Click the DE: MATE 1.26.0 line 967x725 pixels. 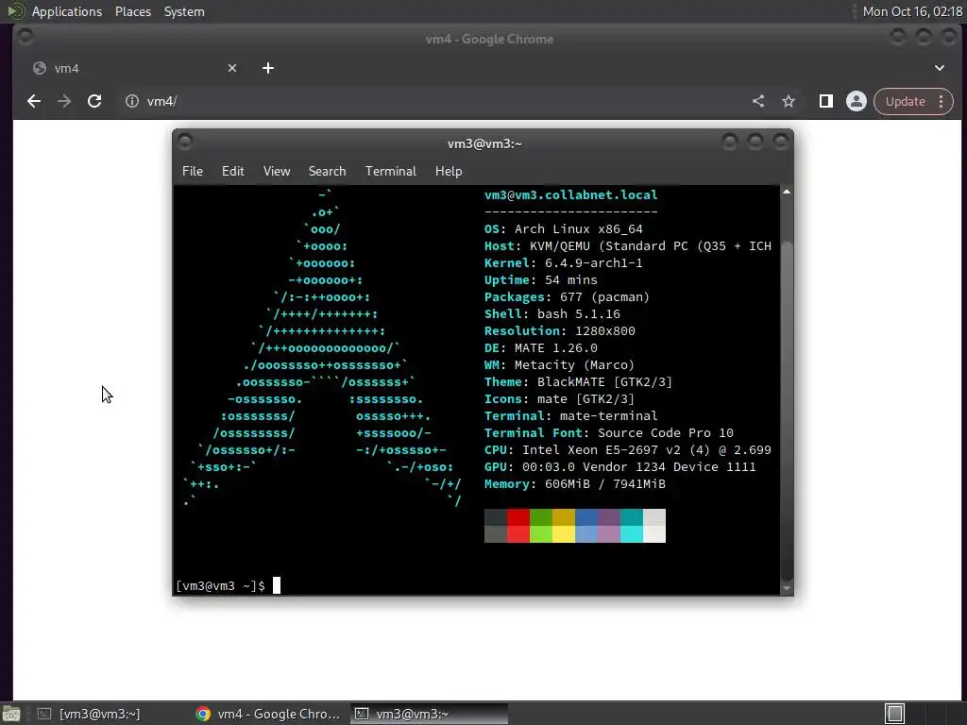(541, 347)
